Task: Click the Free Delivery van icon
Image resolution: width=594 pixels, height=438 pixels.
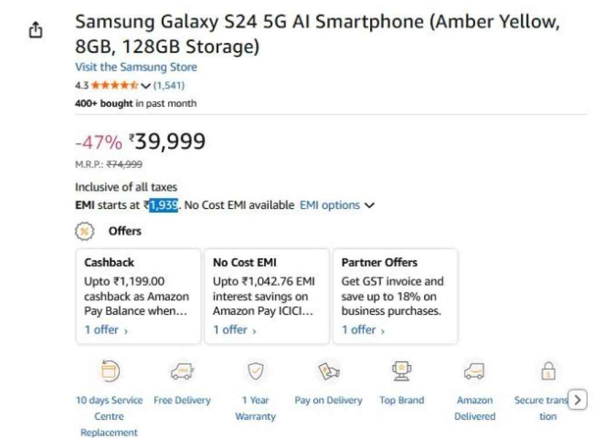Action: (182, 371)
